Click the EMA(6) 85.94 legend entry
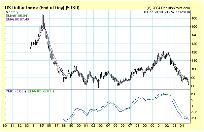This screenshot has width=204, height=132. (x=17, y=16)
